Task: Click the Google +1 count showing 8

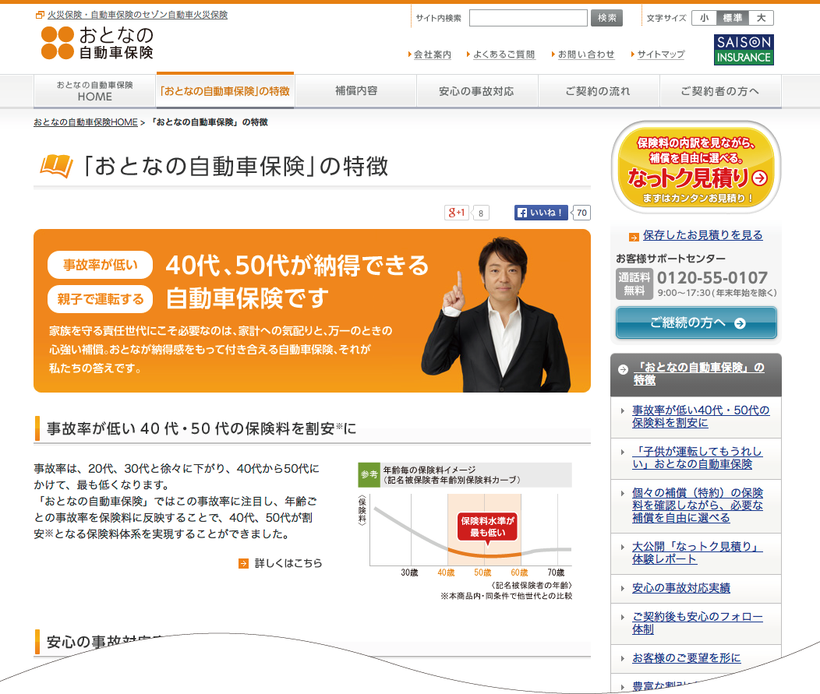Action: click(481, 213)
